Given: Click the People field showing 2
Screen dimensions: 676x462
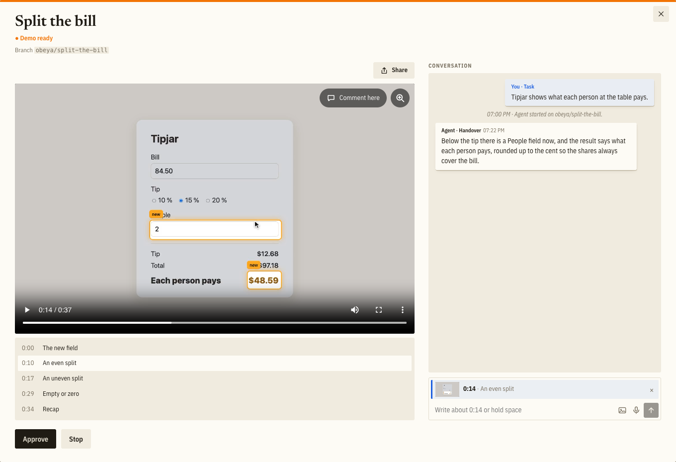Looking at the screenshot, I should pos(215,229).
